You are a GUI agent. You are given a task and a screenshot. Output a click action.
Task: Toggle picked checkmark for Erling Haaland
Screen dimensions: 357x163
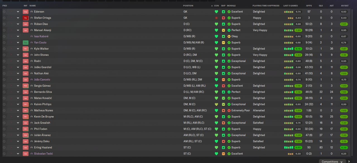(x=4, y=147)
